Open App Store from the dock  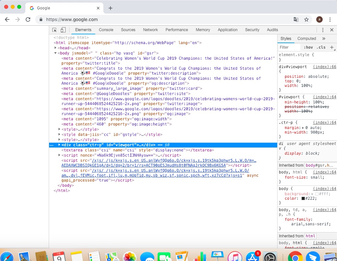click(x=253, y=256)
